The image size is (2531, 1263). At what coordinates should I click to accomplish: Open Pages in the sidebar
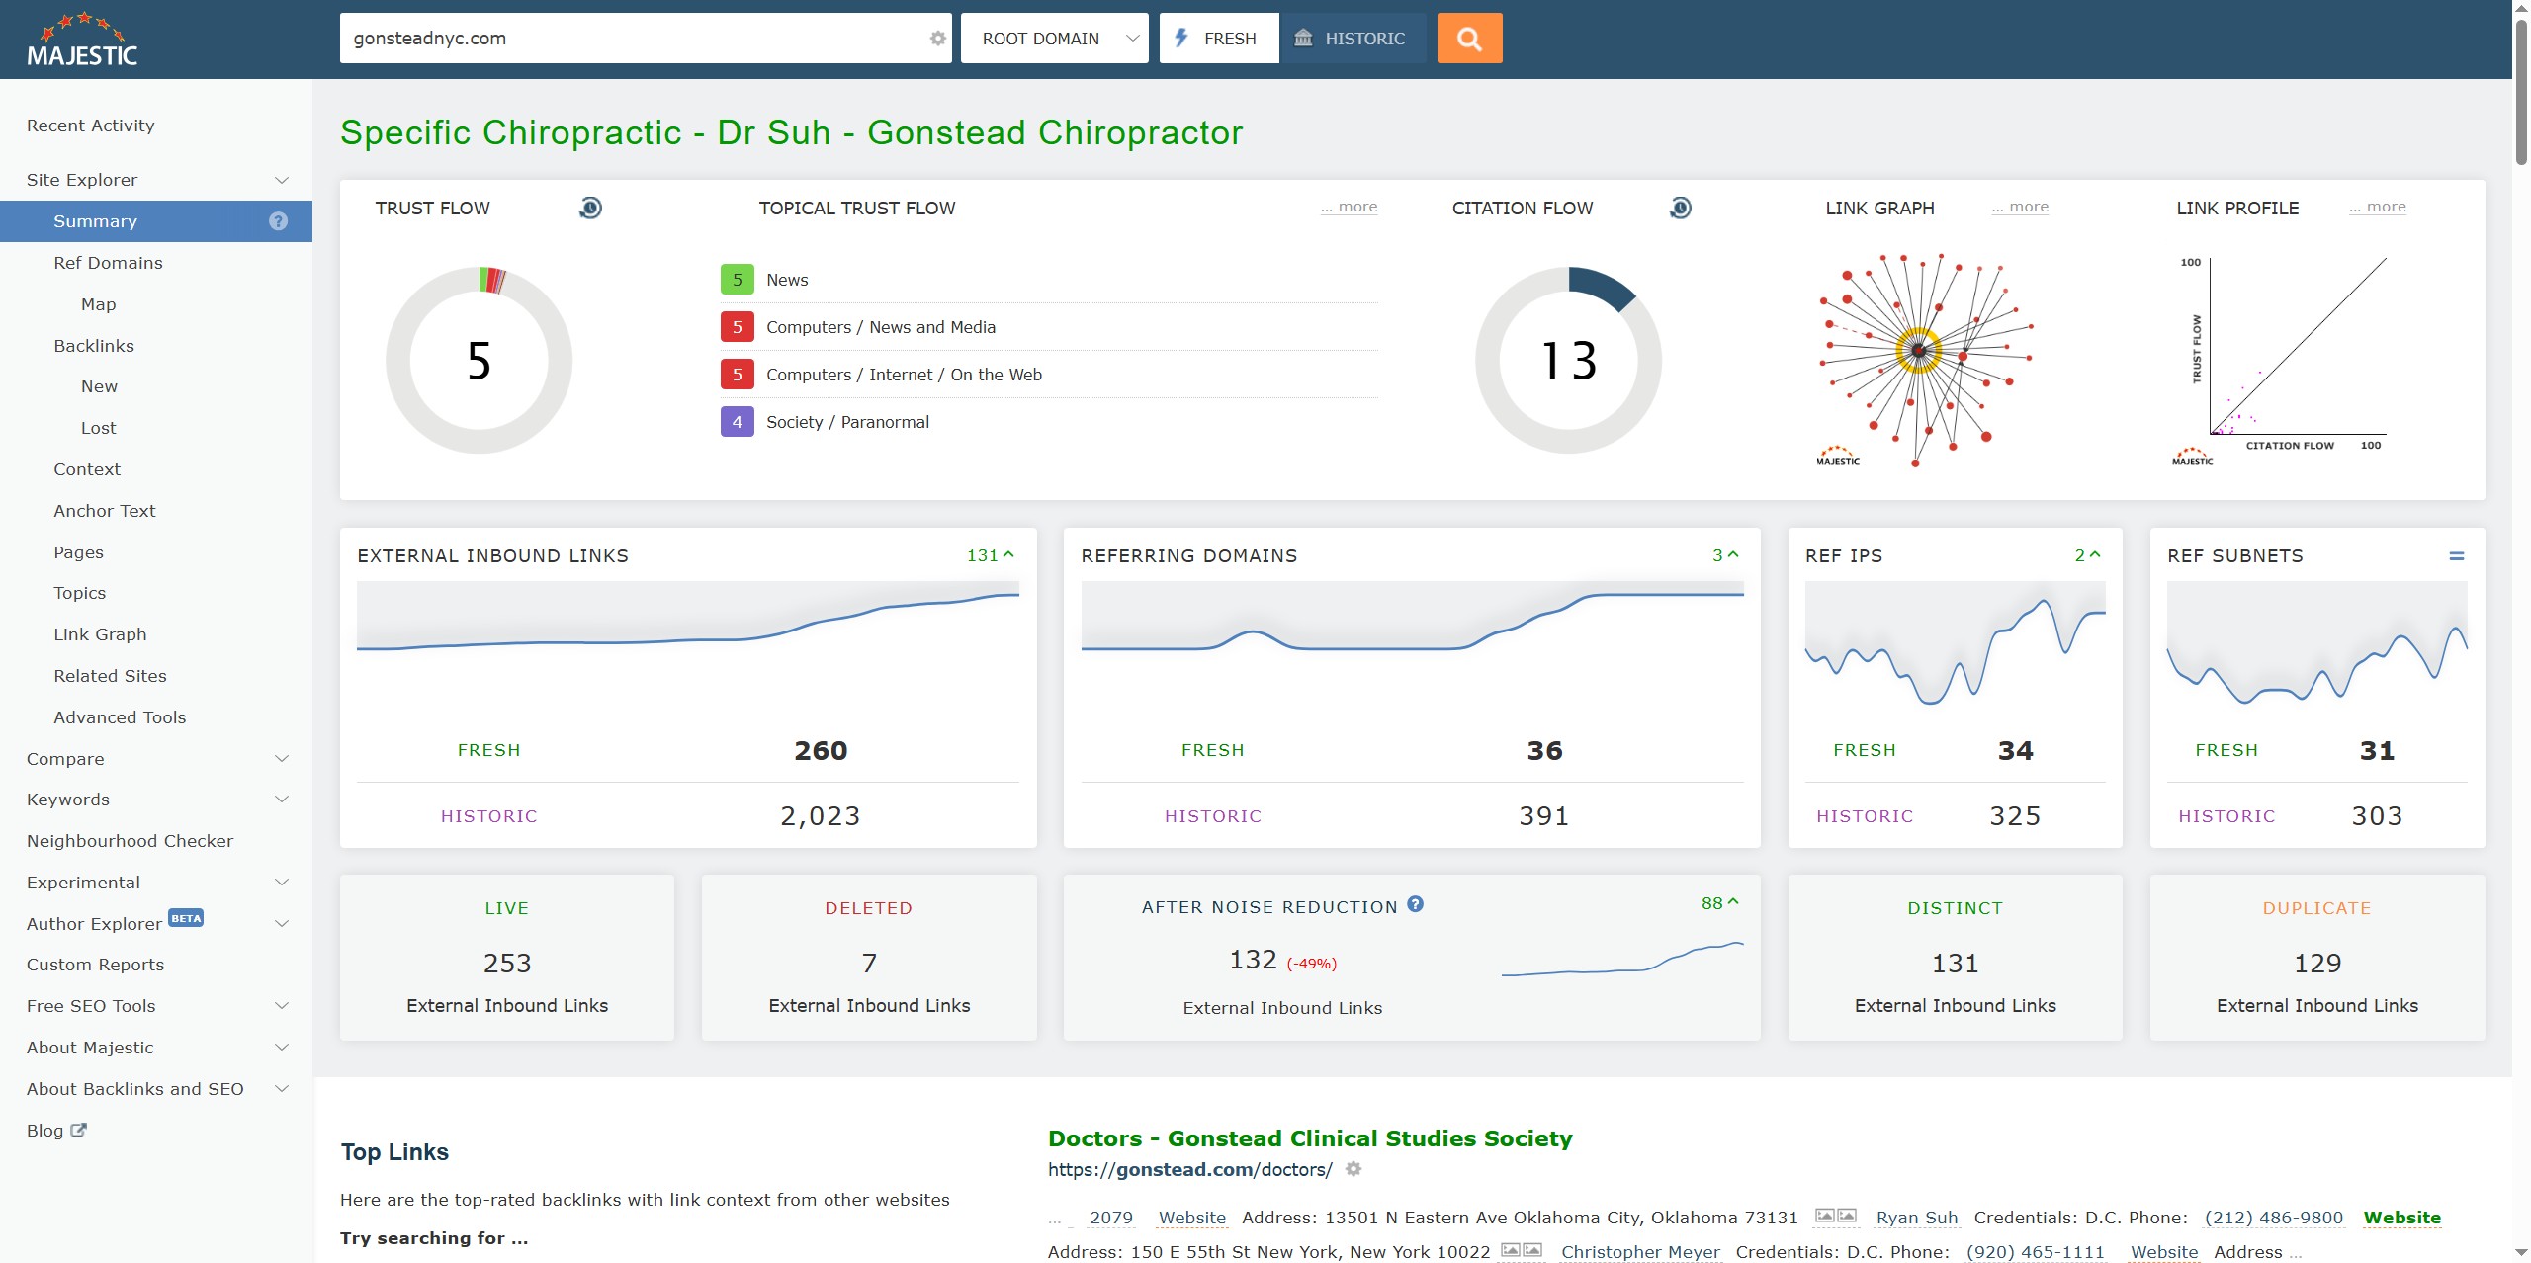(78, 552)
